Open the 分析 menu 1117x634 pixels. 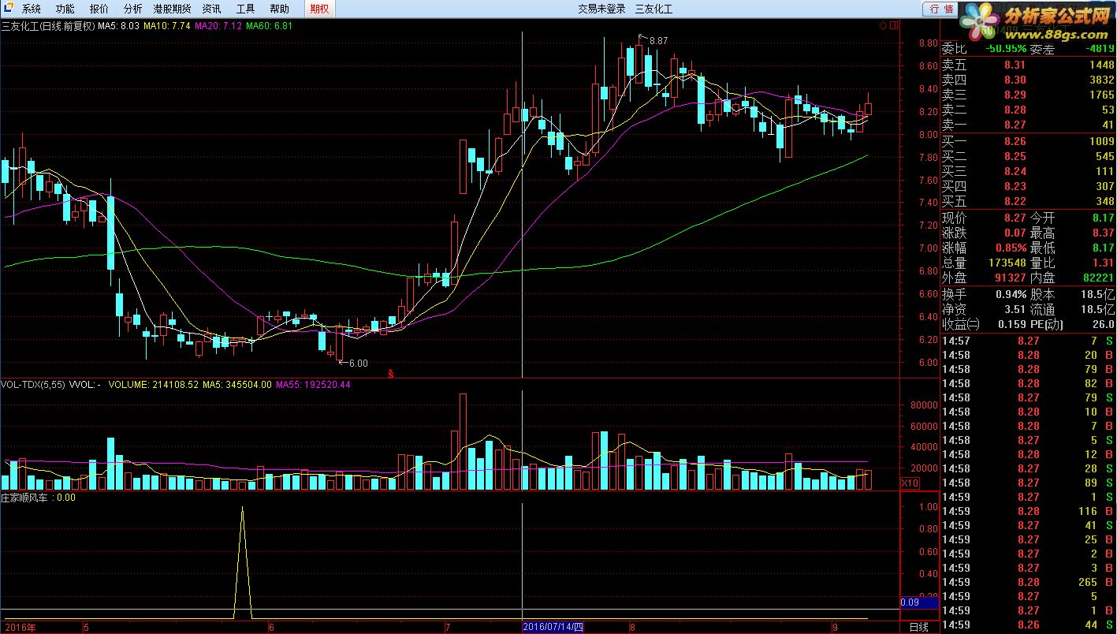click(x=133, y=9)
